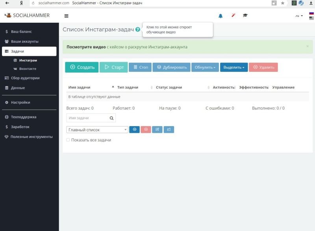
Task: Click the green 'Создать' button
Action: point(82,68)
